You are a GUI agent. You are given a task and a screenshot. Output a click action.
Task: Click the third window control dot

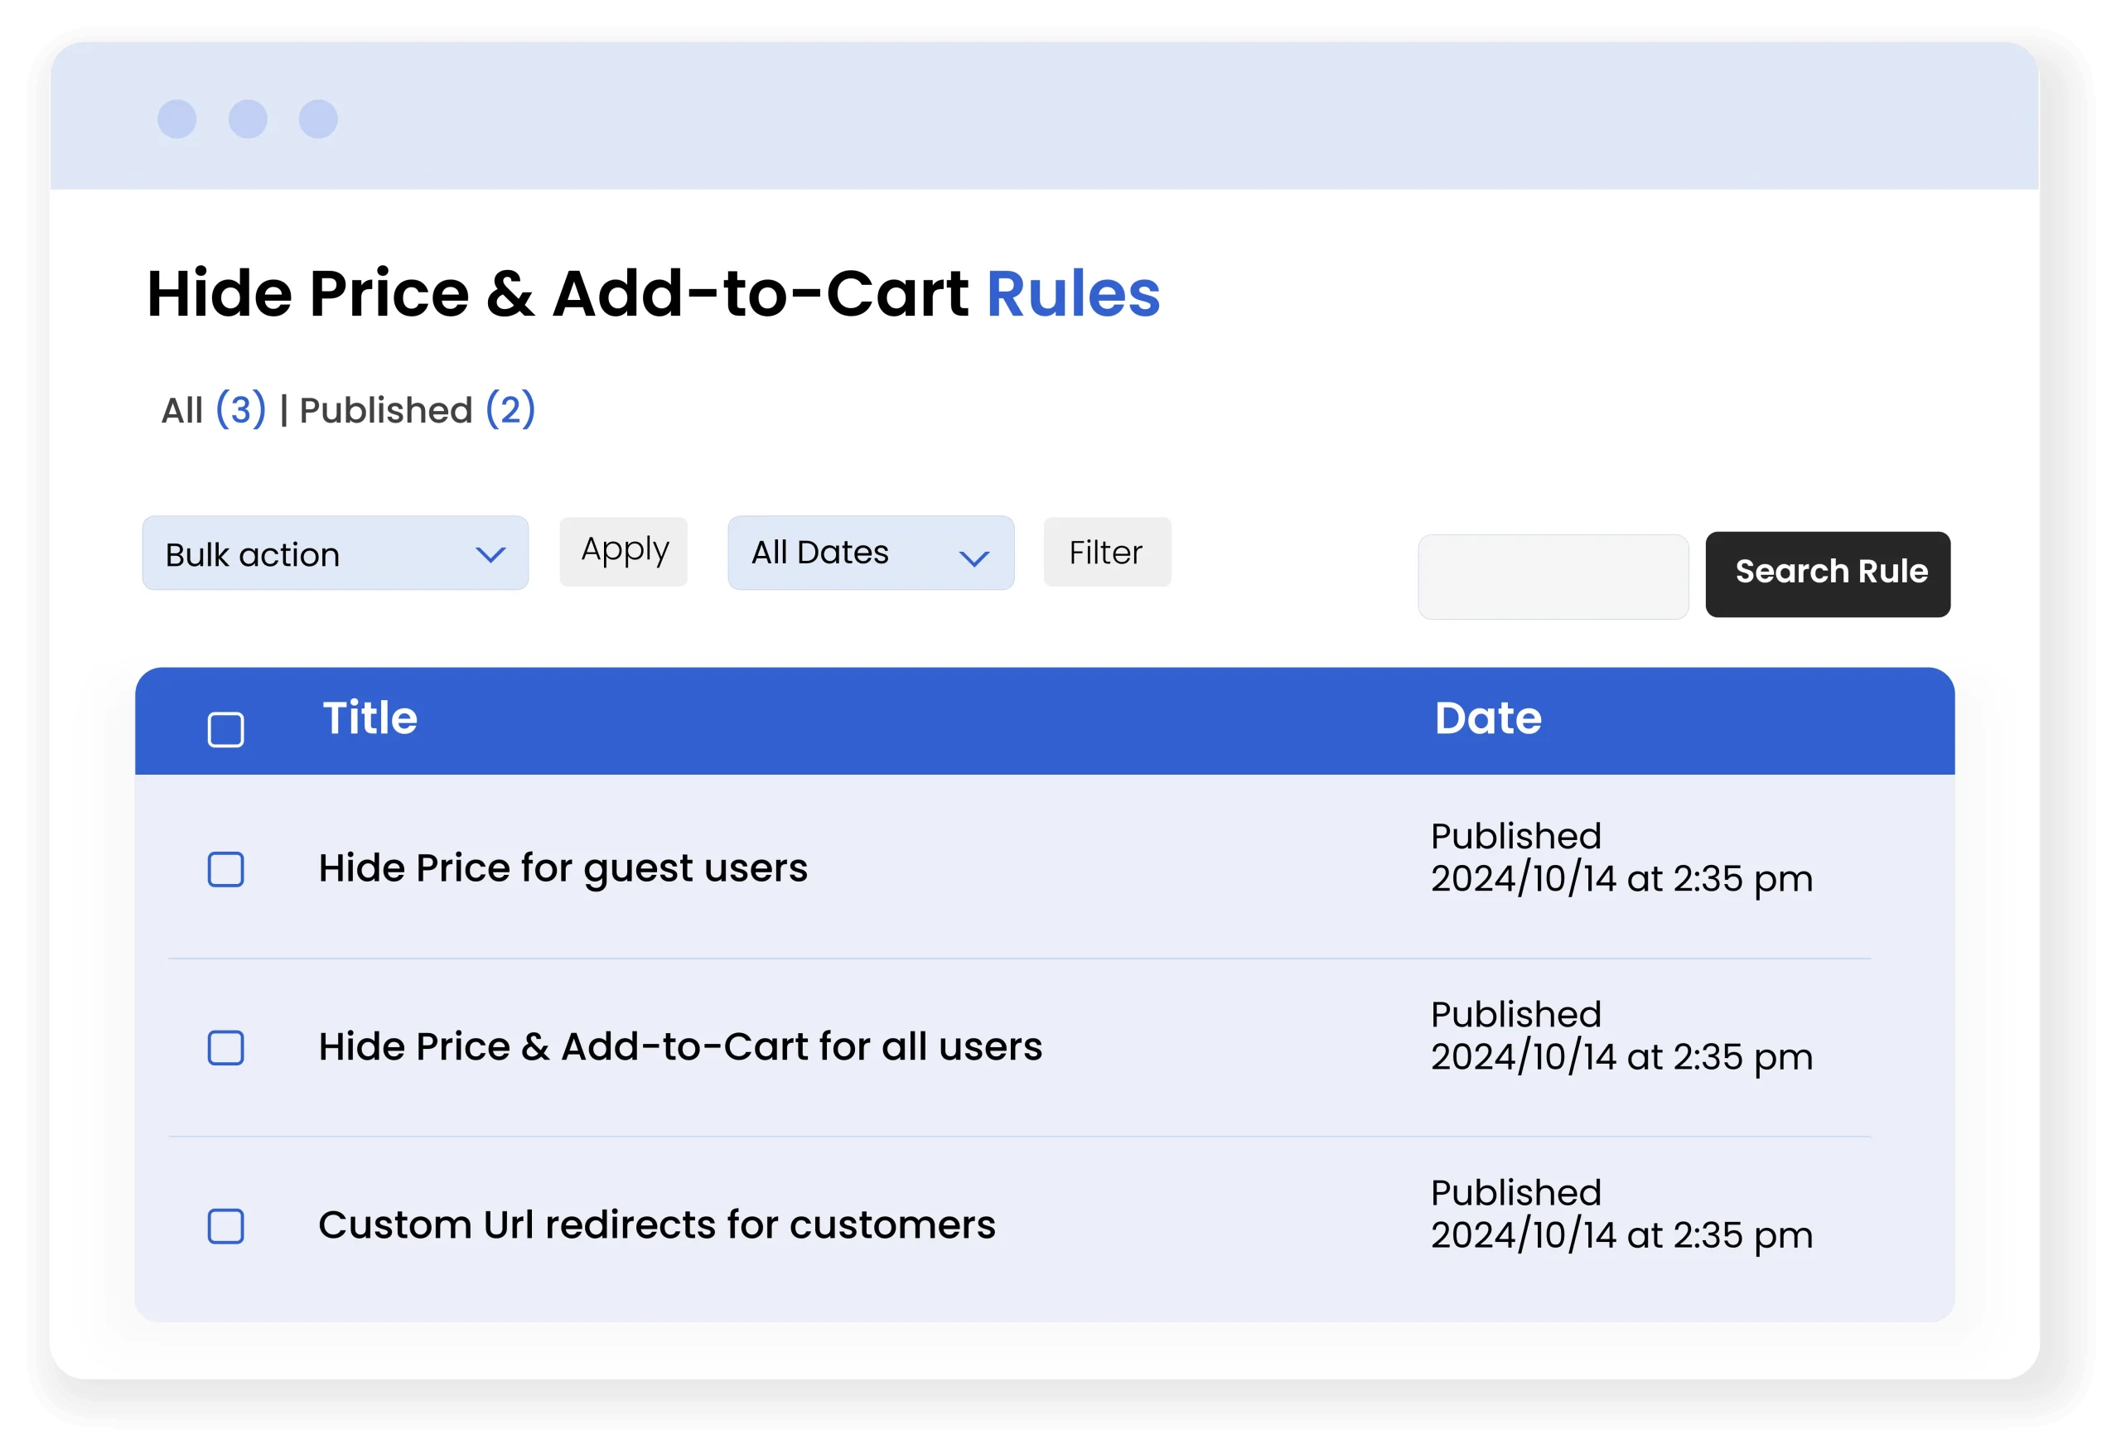(x=318, y=119)
